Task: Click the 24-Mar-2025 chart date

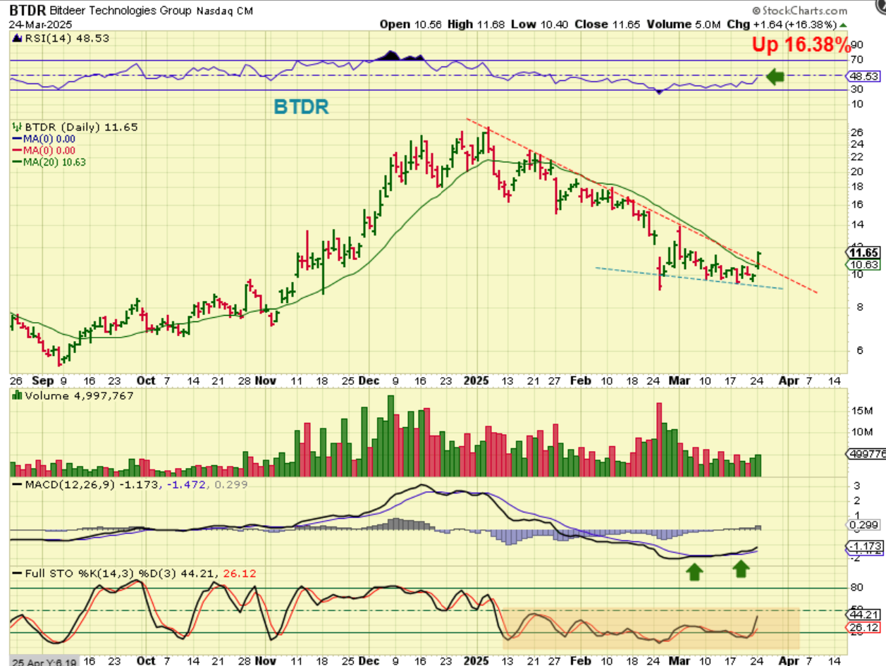Action: [x=39, y=24]
